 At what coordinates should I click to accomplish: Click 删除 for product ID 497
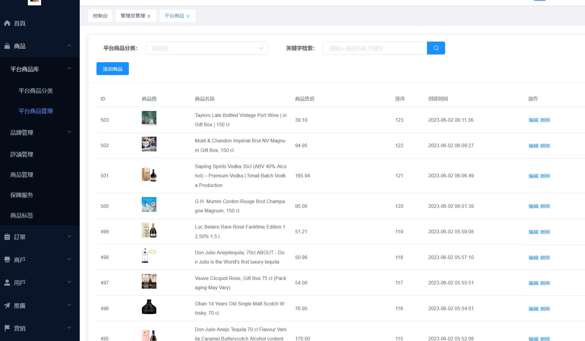tap(545, 283)
